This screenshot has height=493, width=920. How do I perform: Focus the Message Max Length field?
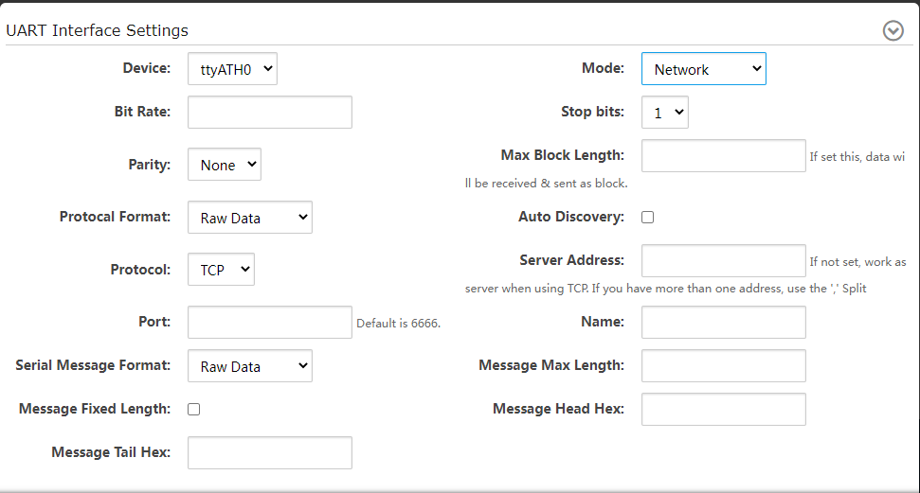723,365
